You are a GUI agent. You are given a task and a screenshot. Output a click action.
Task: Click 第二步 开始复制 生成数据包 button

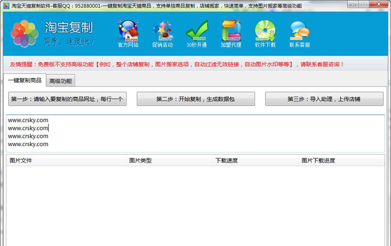click(x=196, y=99)
